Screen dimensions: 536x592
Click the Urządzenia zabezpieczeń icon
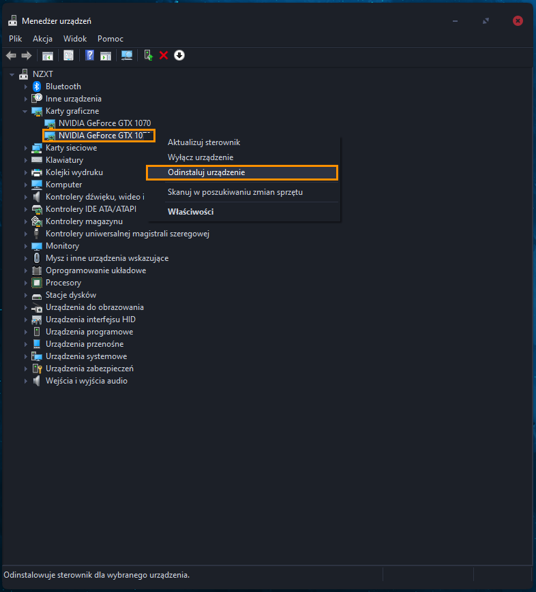tap(37, 369)
